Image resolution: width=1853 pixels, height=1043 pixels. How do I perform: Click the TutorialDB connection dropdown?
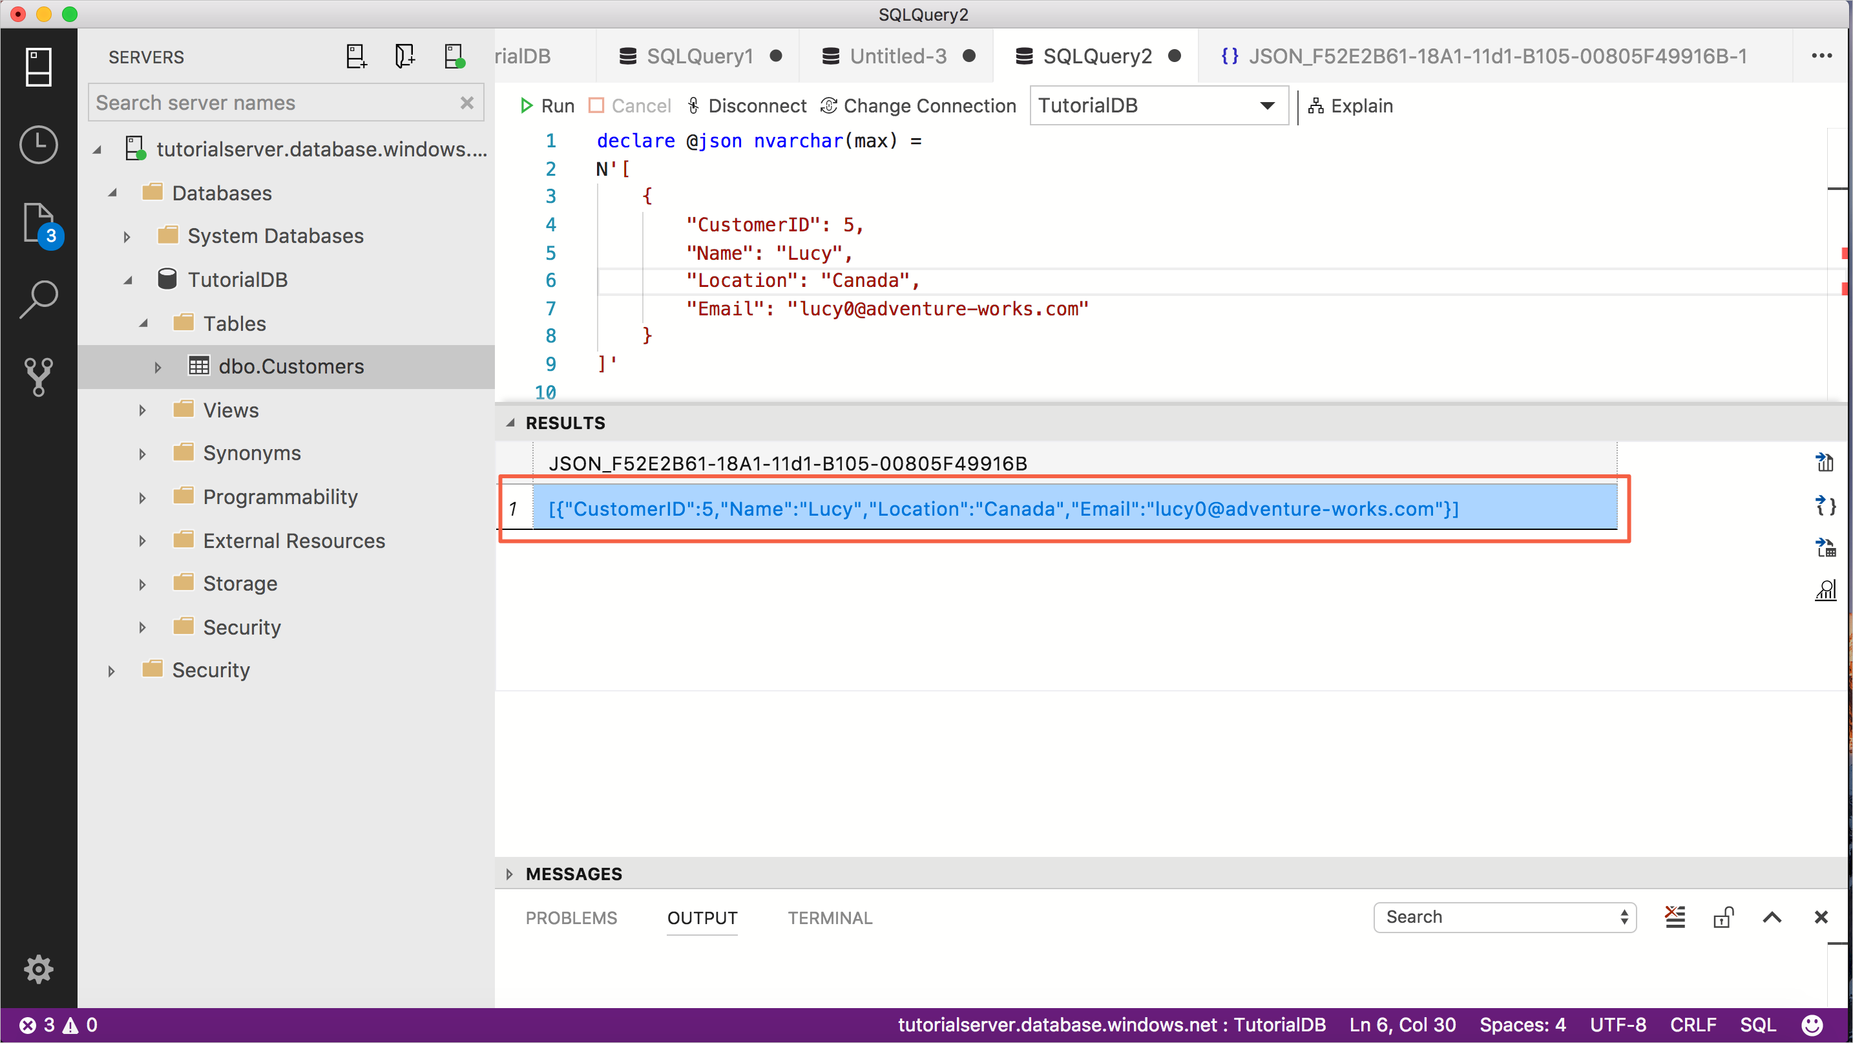pyautogui.click(x=1155, y=105)
